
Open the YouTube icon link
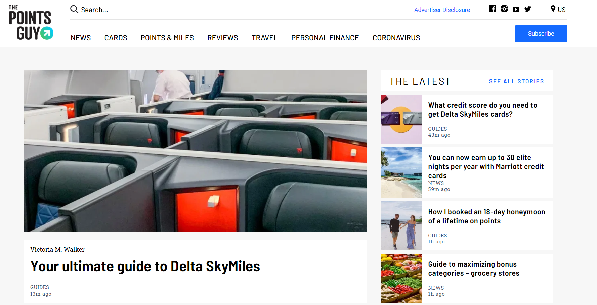[516, 9]
